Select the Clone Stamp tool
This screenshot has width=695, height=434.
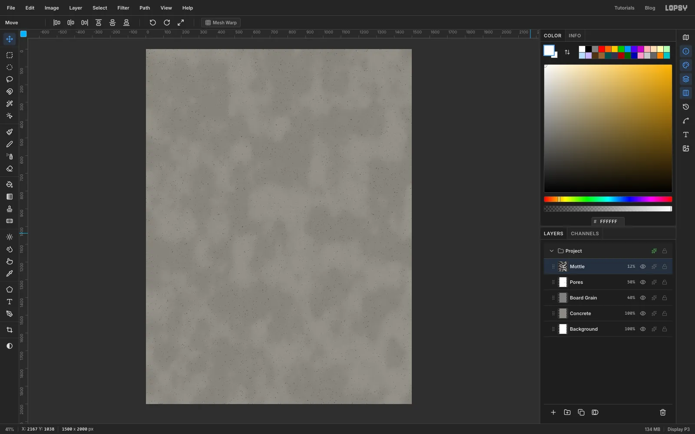coord(9,209)
